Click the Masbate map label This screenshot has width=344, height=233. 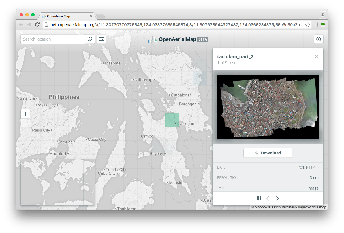point(113,63)
